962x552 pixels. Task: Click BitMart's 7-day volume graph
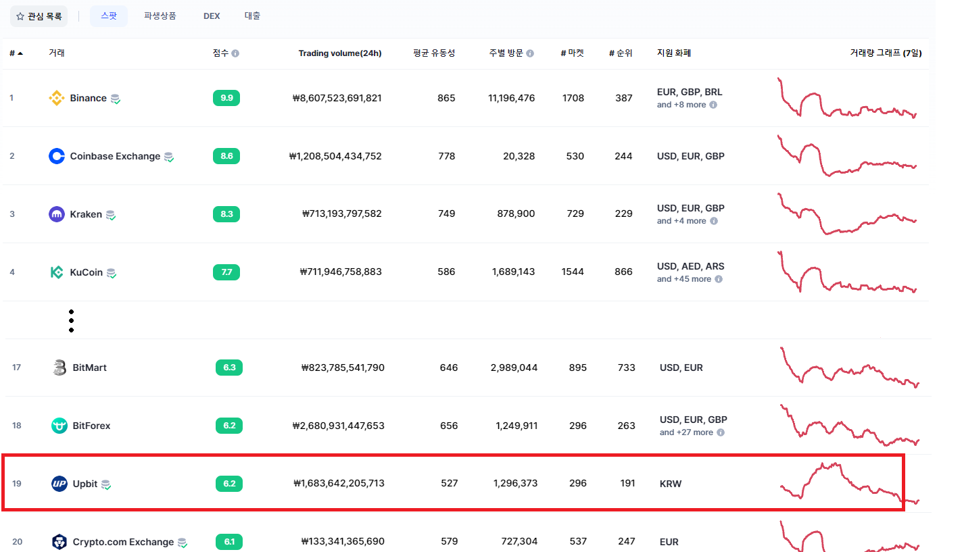coord(850,368)
